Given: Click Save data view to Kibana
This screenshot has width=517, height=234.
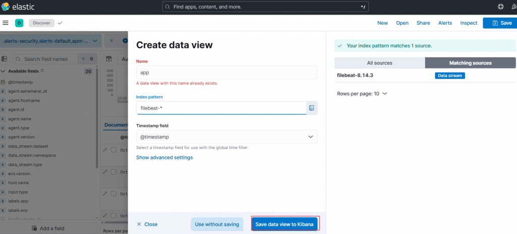Looking at the screenshot, I should point(284,224).
